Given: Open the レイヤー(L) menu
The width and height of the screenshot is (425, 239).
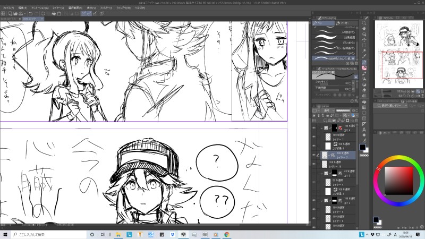Looking at the screenshot, I should point(58,8).
